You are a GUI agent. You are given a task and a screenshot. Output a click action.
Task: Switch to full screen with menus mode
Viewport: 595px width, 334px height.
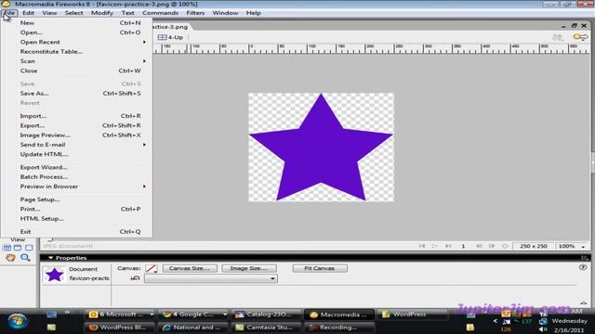pyautogui.click(x=18, y=248)
